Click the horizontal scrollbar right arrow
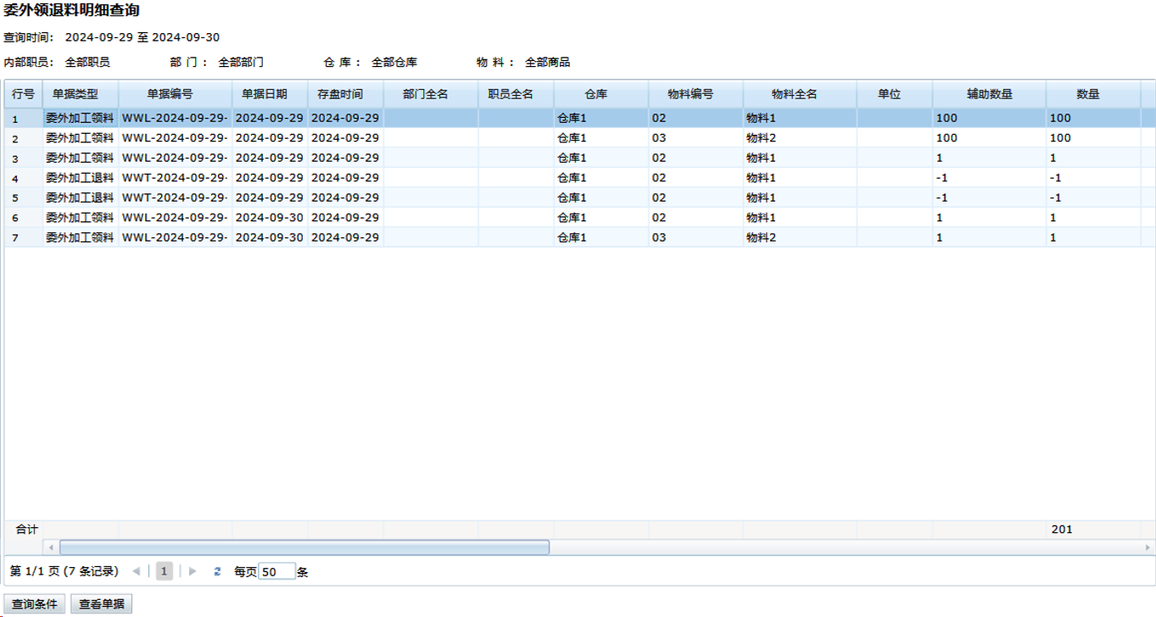Image resolution: width=1156 pixels, height=617 pixels. point(1148,548)
